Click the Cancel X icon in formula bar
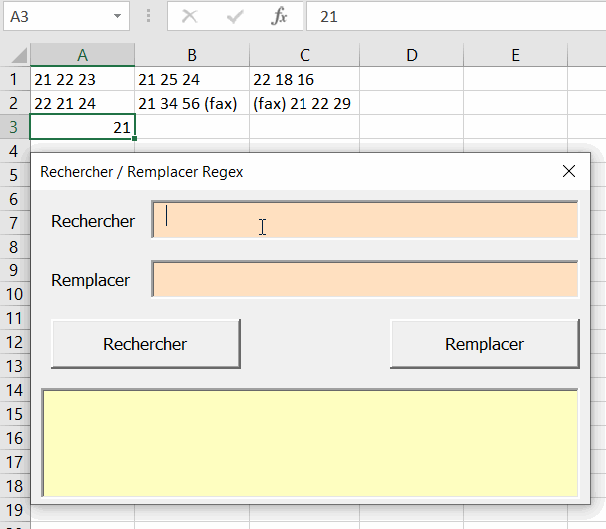This screenshot has height=529, width=606. click(190, 17)
